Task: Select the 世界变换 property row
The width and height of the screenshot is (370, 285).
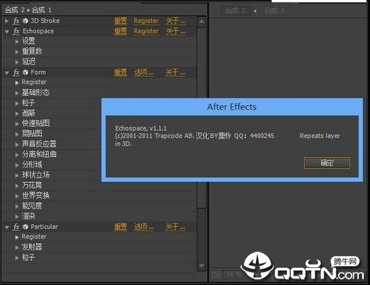Action: click(x=36, y=196)
